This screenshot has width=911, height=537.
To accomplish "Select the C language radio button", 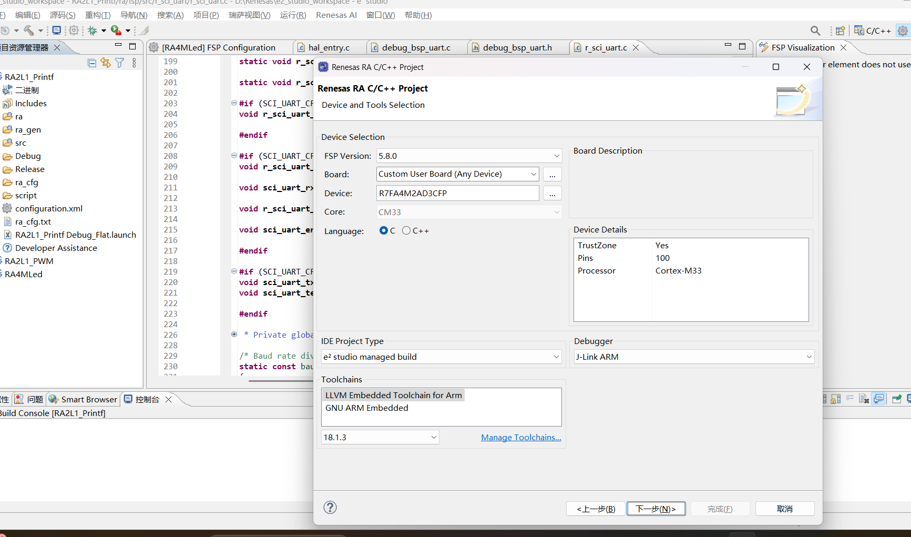I will 384,230.
